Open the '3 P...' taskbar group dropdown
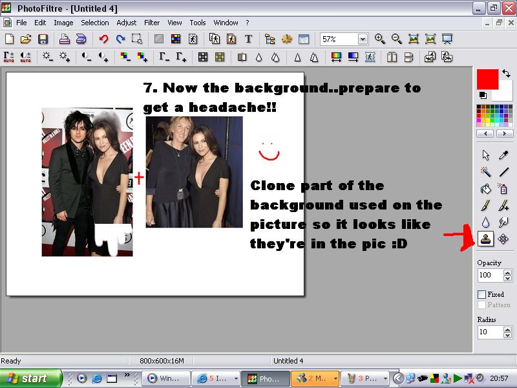The height and width of the screenshot is (388, 517). 385,378
